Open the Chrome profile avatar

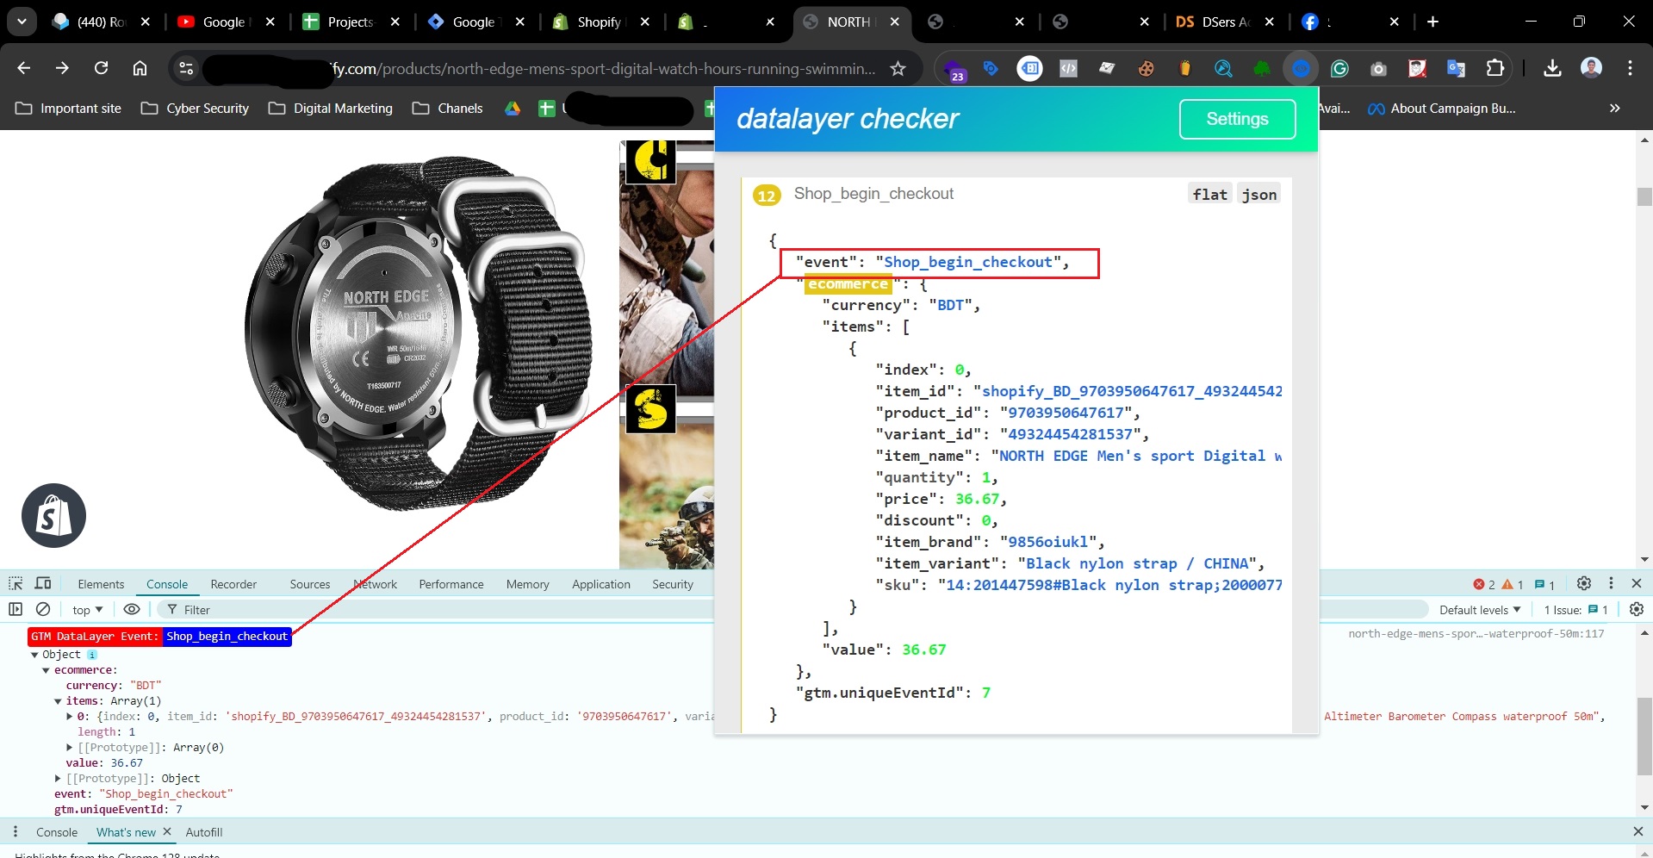tap(1591, 68)
